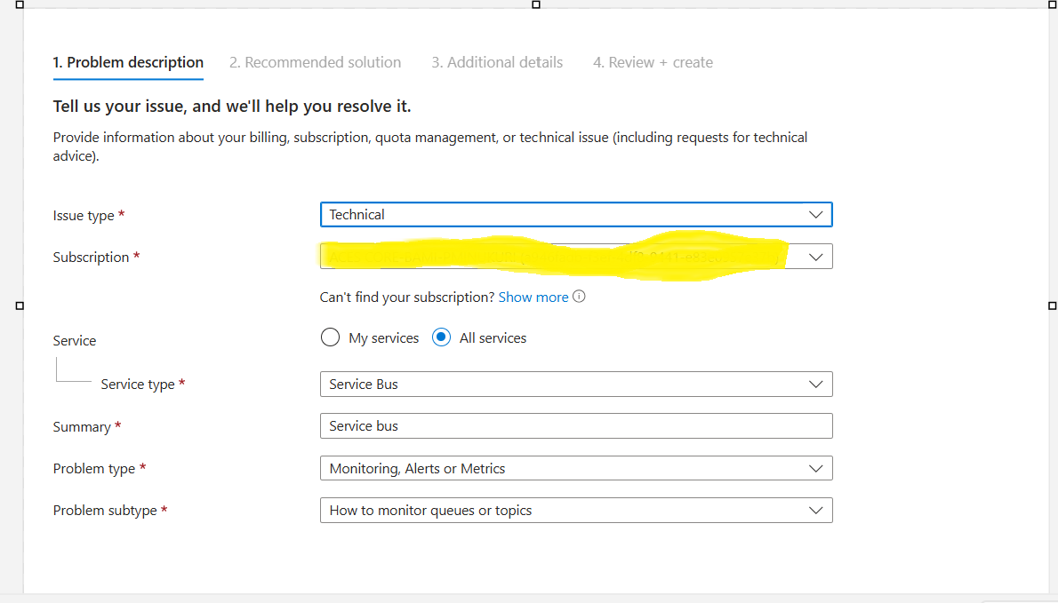
Task: Expand the Subscription dropdown chevron
Action: (815, 257)
